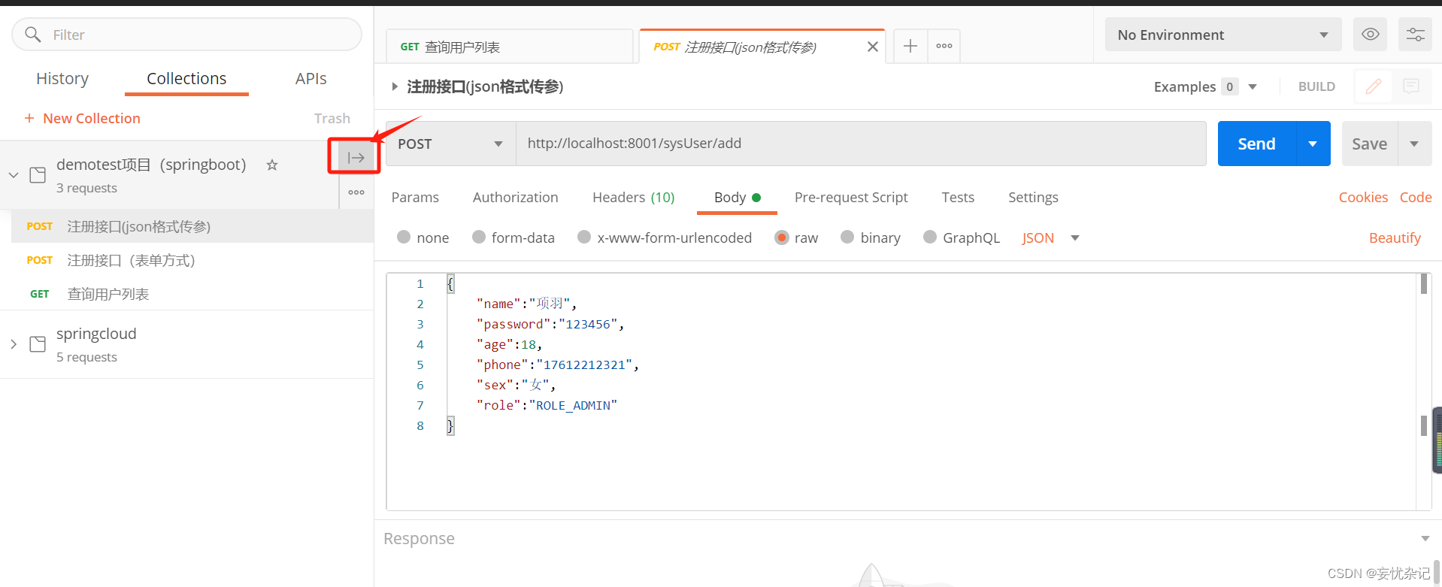Switch to the APIs tab
The height and width of the screenshot is (587, 1442).
(311, 78)
